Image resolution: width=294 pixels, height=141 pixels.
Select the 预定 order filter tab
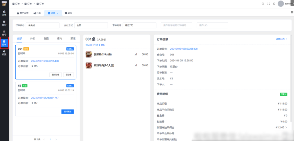(73, 38)
